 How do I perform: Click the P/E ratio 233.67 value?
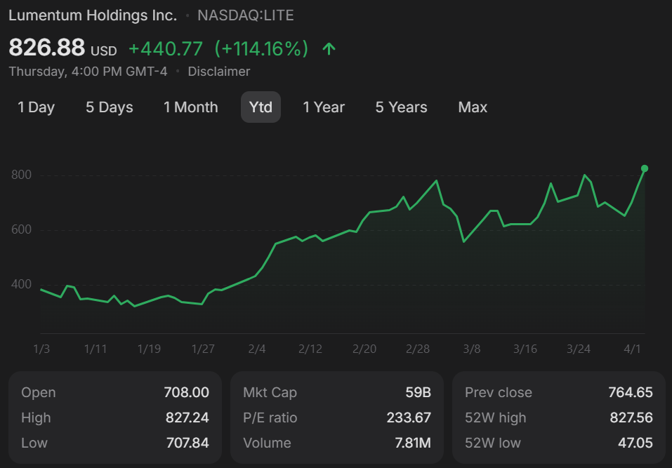[x=336, y=417]
